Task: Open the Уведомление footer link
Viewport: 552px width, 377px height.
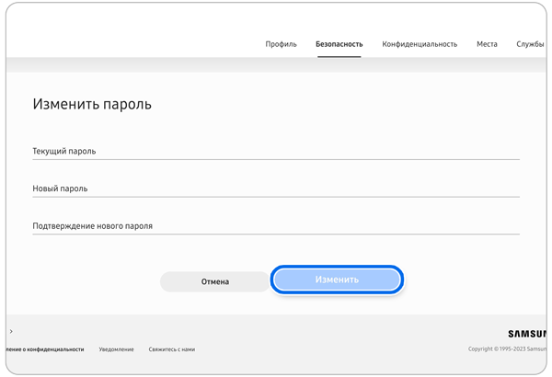Action: (x=116, y=349)
